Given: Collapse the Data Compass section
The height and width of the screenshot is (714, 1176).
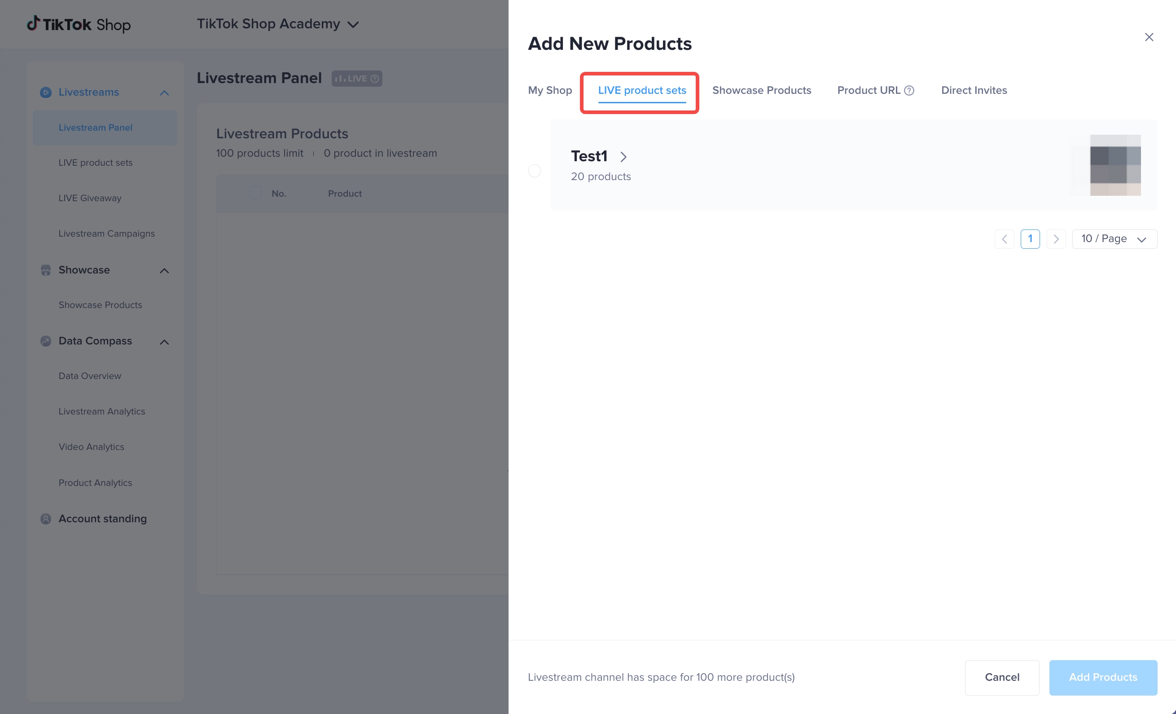Looking at the screenshot, I should pos(164,342).
